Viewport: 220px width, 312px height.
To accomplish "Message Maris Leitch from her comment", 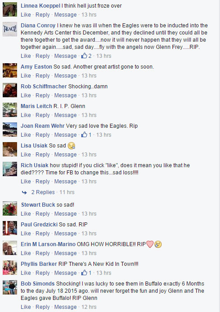I will pos(66,115).
